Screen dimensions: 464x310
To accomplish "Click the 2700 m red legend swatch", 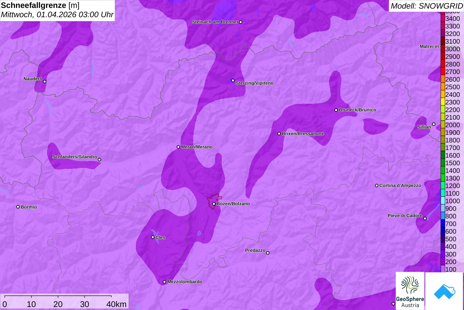I will click(x=443, y=71).
